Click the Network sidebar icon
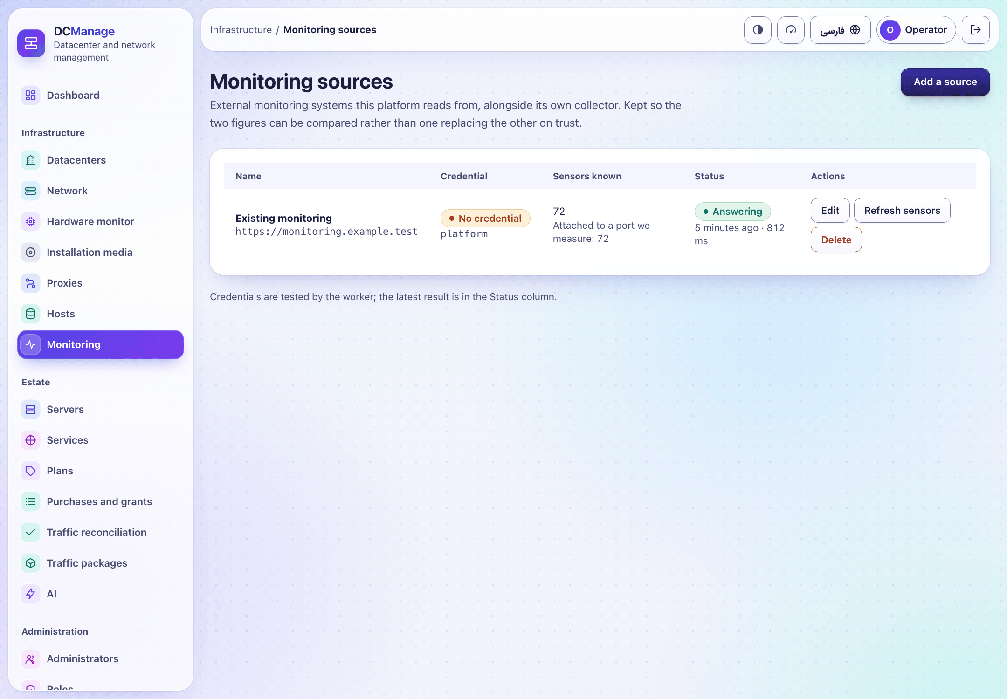The height and width of the screenshot is (699, 1007). click(30, 191)
